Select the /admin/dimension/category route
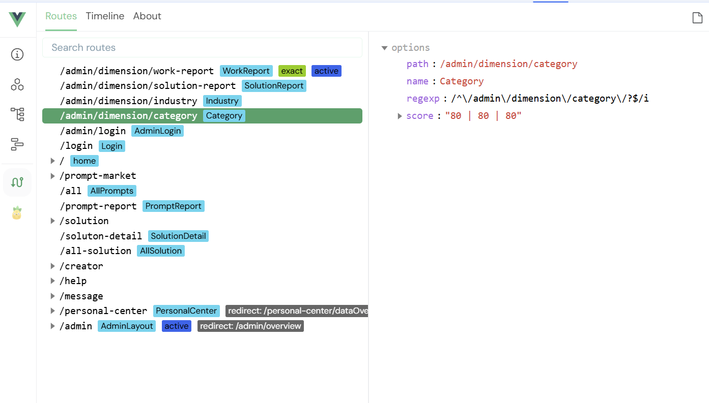 coord(202,116)
